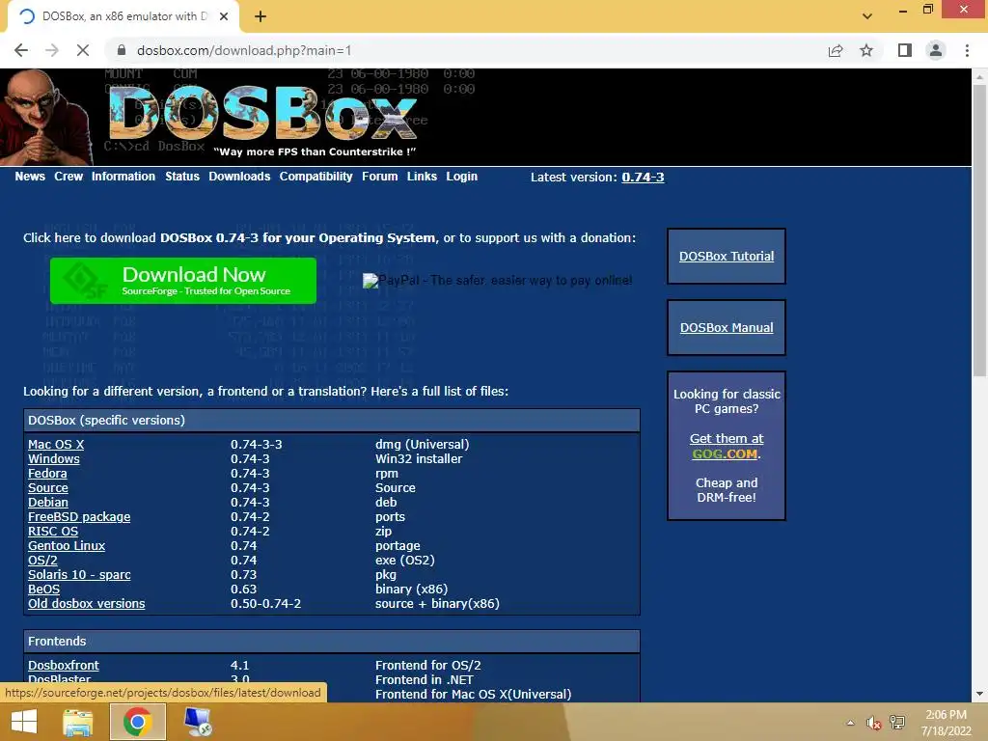Click the muted volume tray icon
This screenshot has height=741, width=988.
tap(873, 723)
